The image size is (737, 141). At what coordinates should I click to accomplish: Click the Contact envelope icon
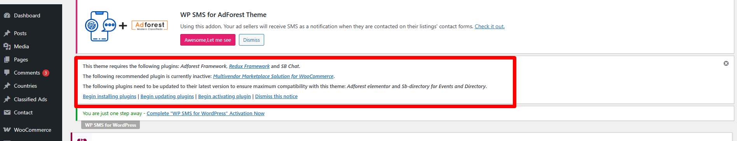coord(7,112)
